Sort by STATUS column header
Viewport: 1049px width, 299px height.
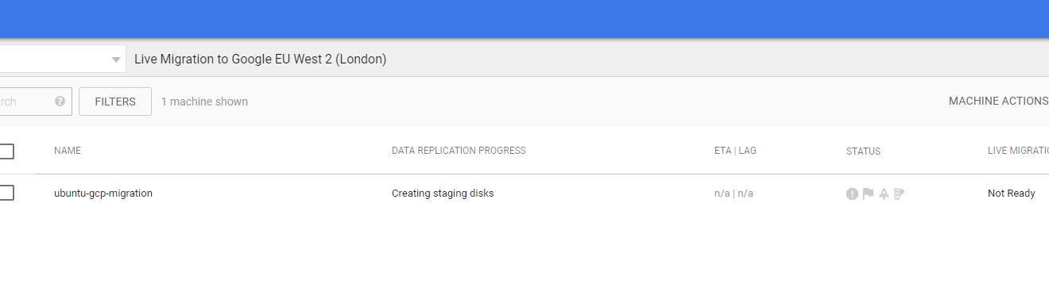click(x=863, y=151)
